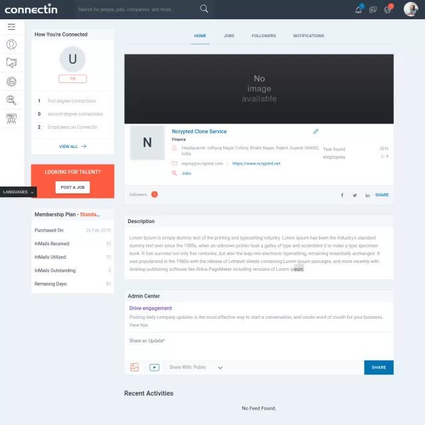Open the ncrypted.net website link

tap(256, 163)
